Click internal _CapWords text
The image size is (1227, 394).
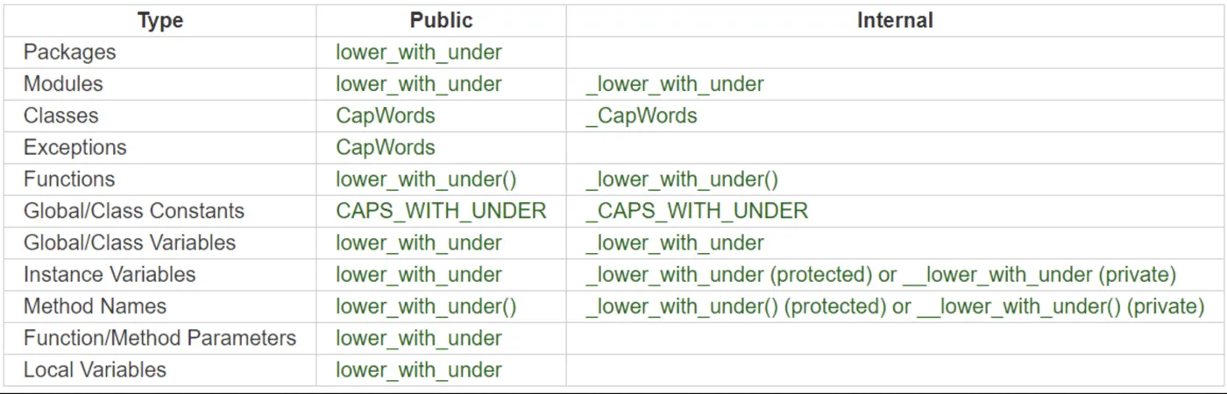coord(641,116)
